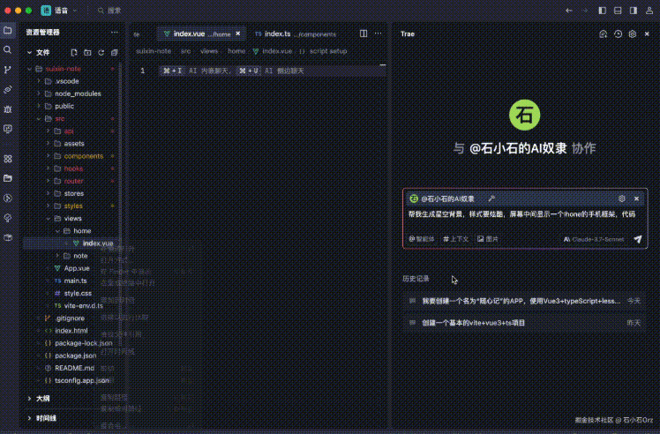Click the script setup breadcrumb
660x434 pixels.
tap(328, 51)
